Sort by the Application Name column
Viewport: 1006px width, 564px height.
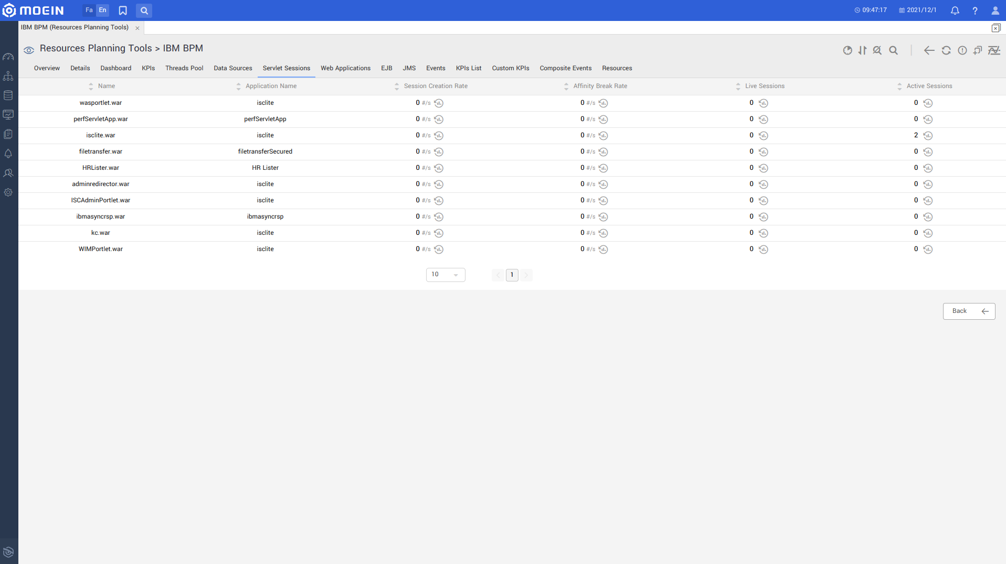[267, 86]
